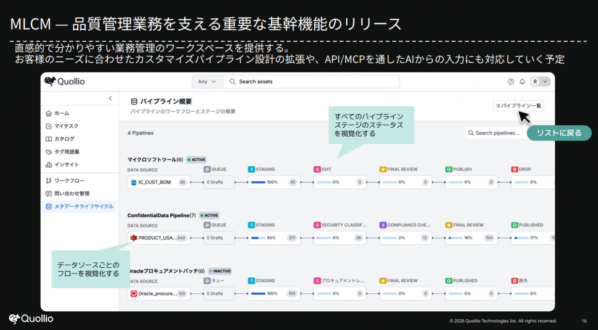Open the Any asset type dropdown
This screenshot has height=330, width=598.
tap(207, 82)
